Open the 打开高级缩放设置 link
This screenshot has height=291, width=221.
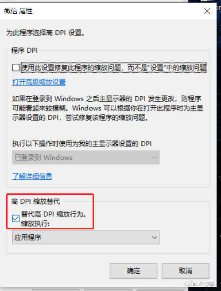pos(39,82)
